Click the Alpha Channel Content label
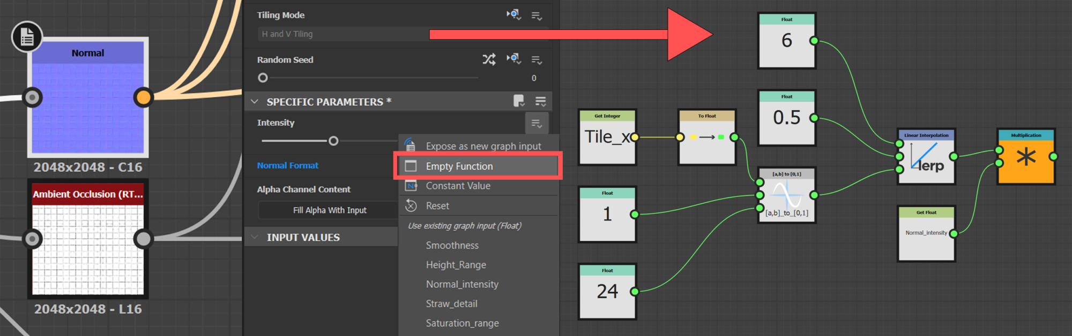 [x=303, y=189]
